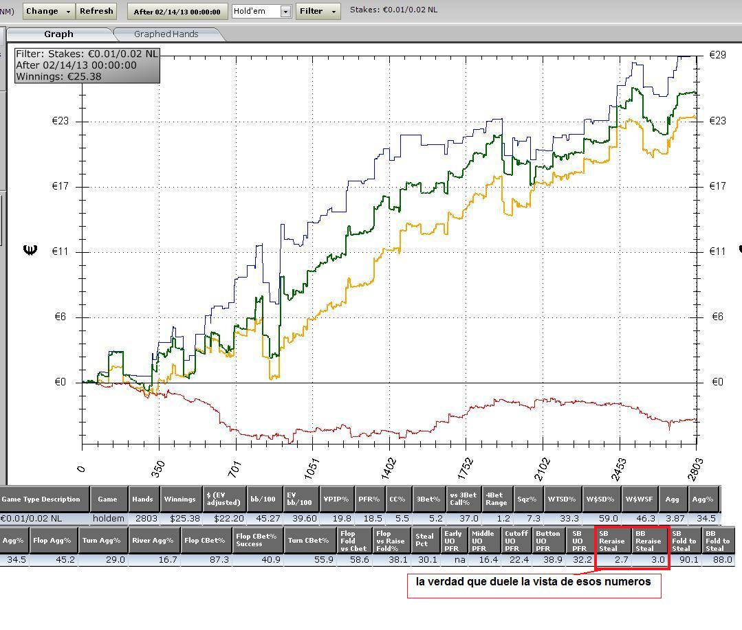Click the 3Bet% column header

tap(428, 499)
